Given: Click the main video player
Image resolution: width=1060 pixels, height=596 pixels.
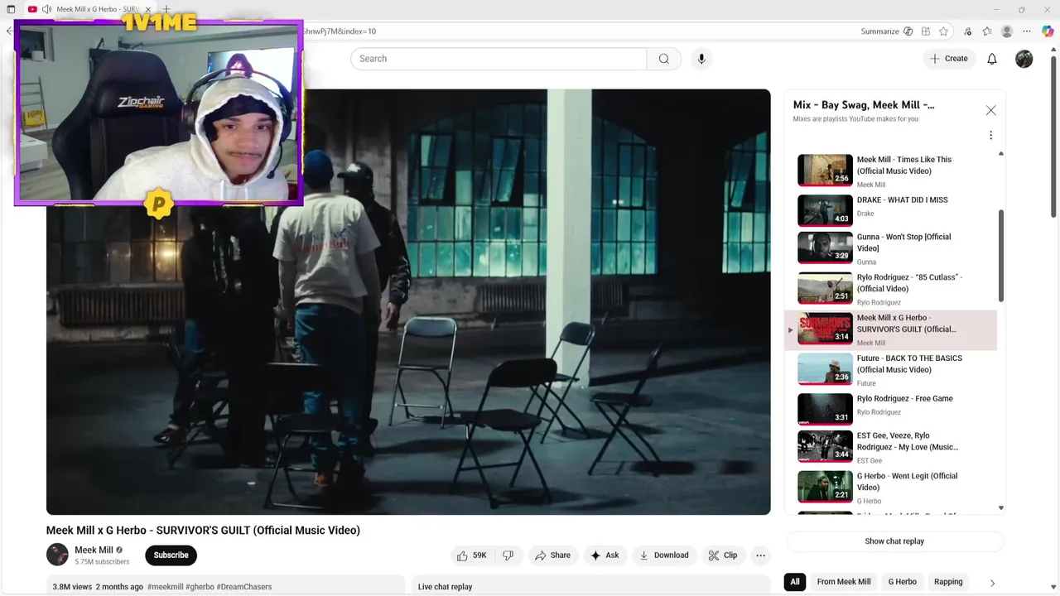Looking at the screenshot, I should pos(408,302).
